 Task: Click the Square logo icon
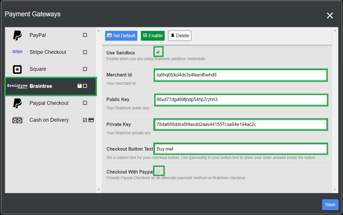[x=17, y=69]
